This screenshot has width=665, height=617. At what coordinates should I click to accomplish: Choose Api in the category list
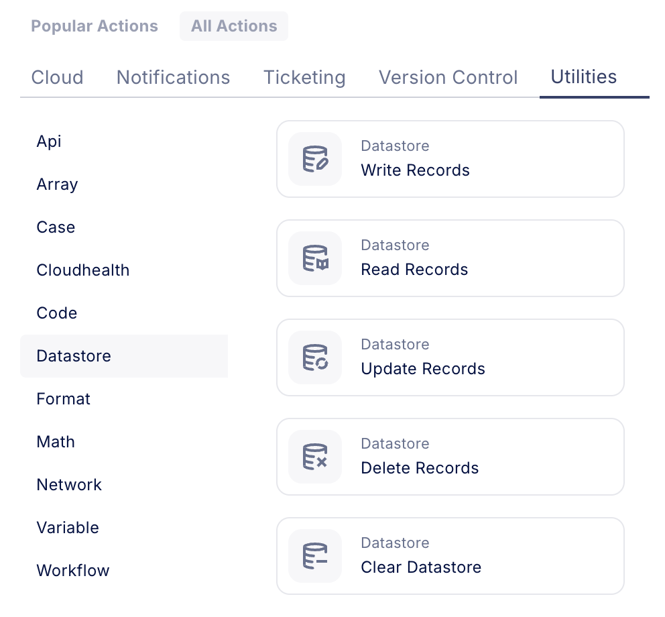(49, 142)
